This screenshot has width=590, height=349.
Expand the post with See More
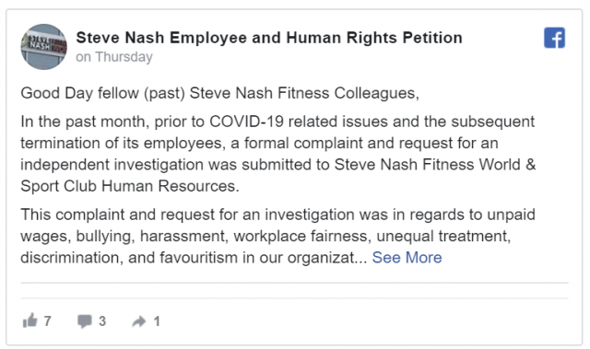tap(407, 258)
